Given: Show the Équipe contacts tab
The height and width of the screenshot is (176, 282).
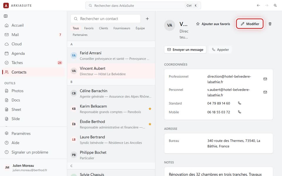Looking at the screenshot, I should pyautogui.click(x=140, y=28).
